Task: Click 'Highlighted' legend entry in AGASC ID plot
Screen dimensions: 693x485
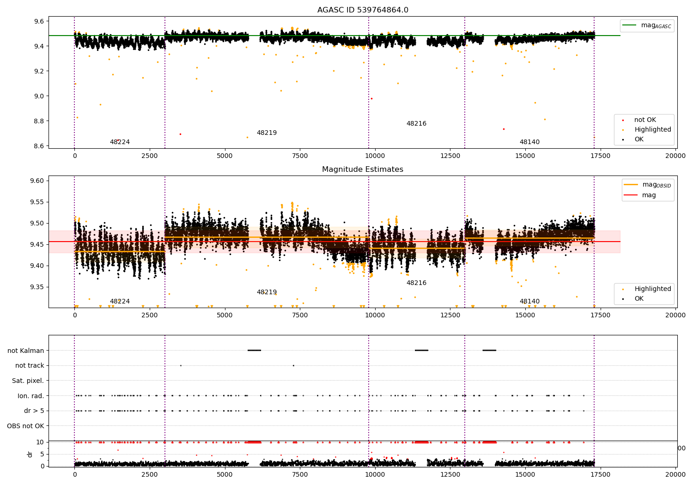Action: point(647,130)
